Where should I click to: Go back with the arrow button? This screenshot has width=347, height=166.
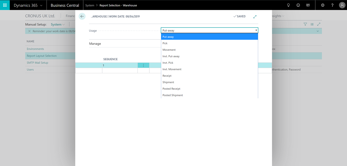[x=82, y=16]
